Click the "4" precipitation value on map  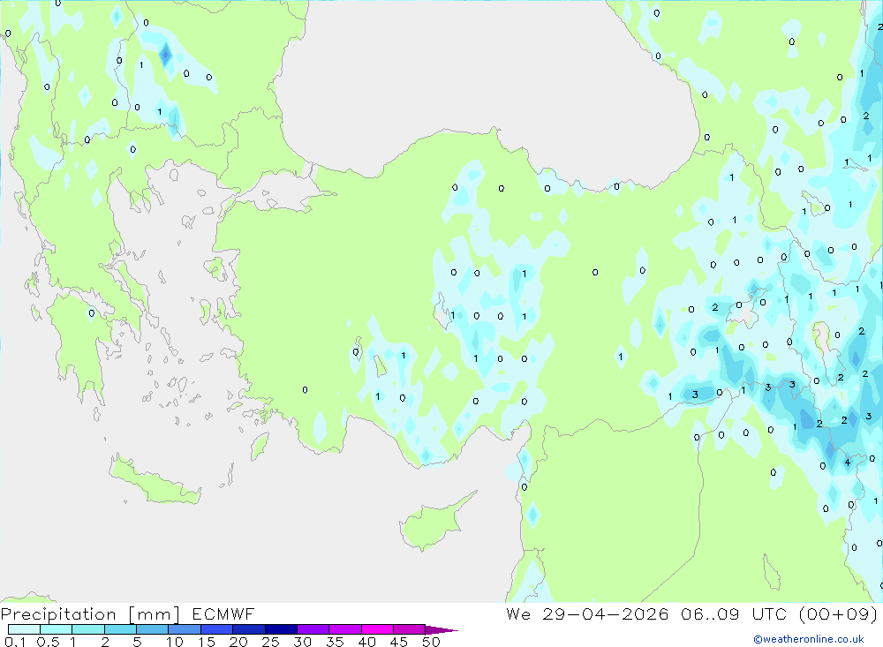click(847, 463)
